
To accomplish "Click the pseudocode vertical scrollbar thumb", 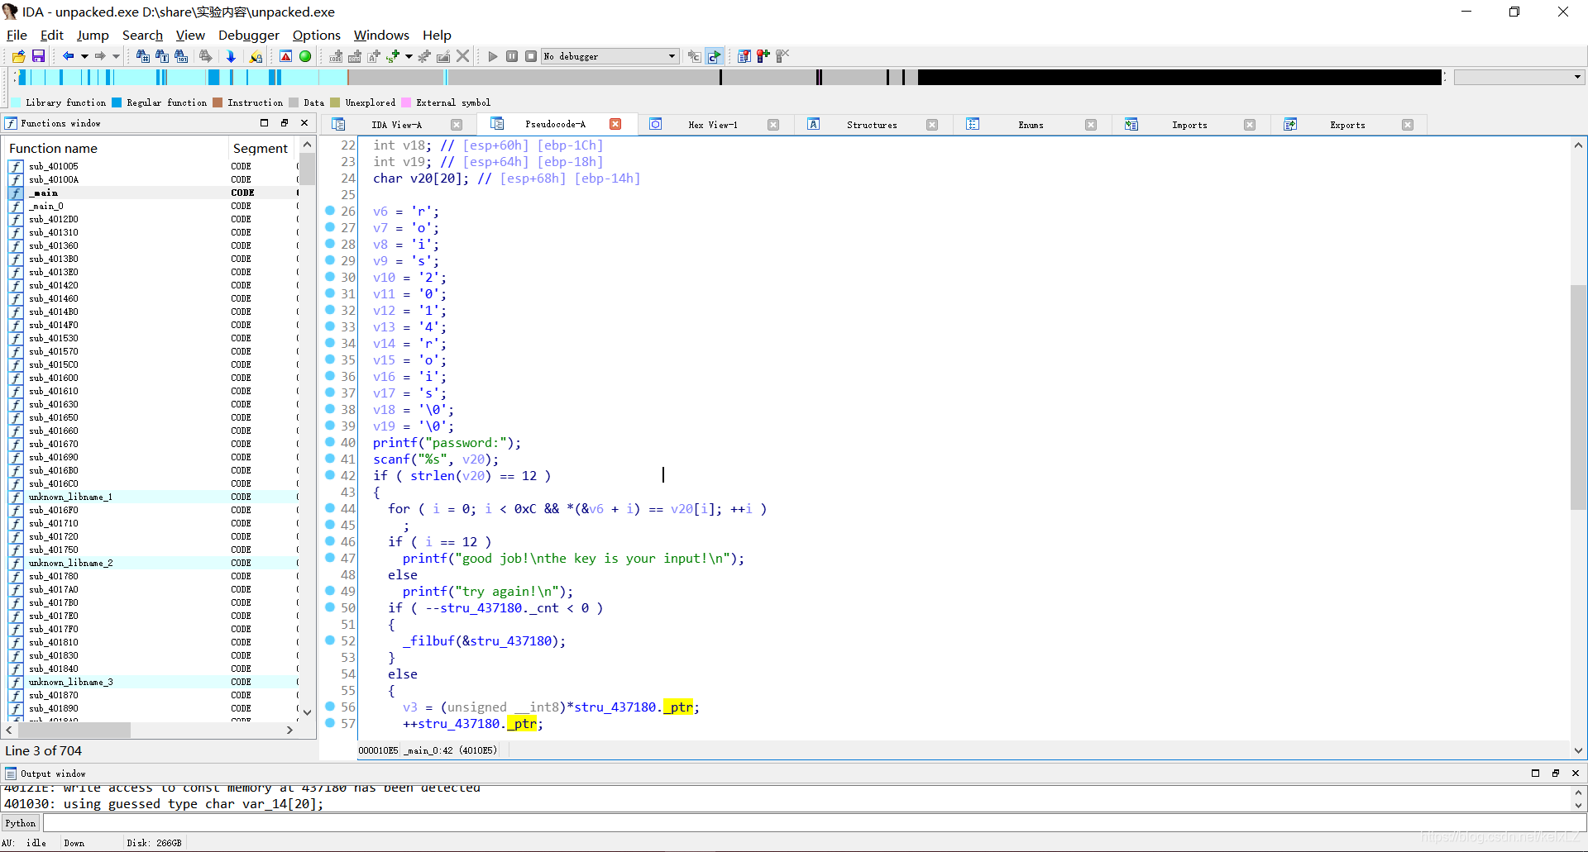I will tap(1578, 397).
